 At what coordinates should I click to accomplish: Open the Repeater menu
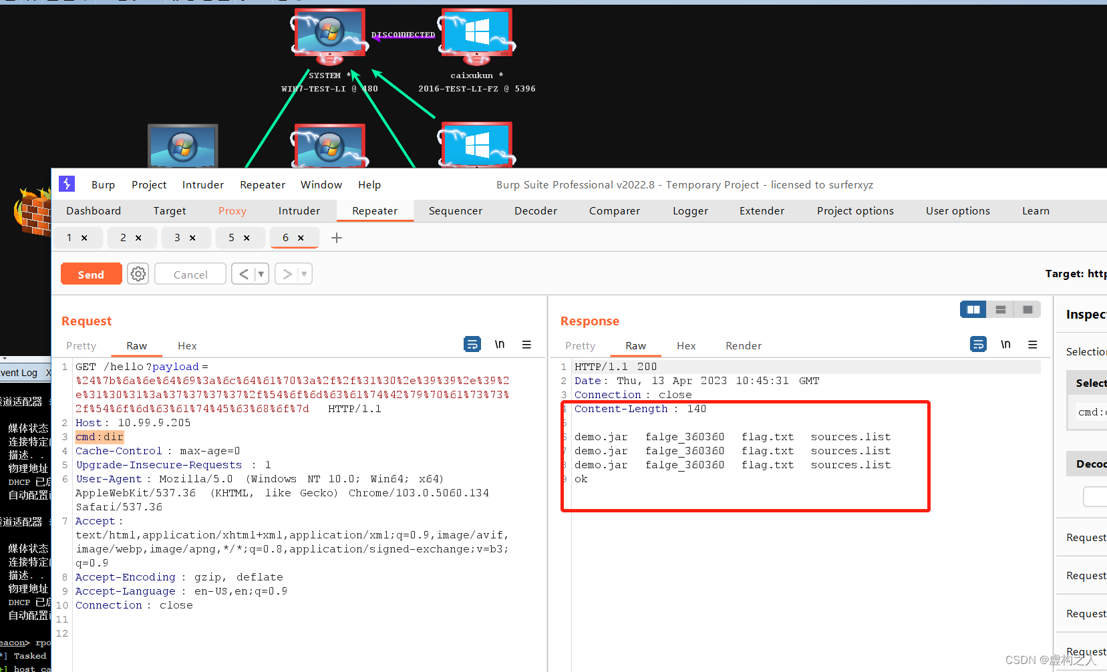pyautogui.click(x=263, y=185)
